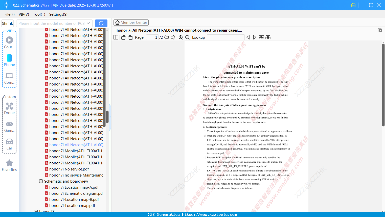This screenshot has height=217, width=385.
Task: Open honor 7i Schematic diagram.pdf
Action: (x=76, y=193)
